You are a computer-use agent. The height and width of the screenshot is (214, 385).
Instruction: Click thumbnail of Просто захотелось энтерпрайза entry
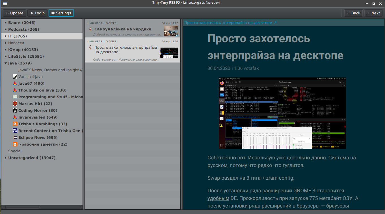[x=169, y=53]
